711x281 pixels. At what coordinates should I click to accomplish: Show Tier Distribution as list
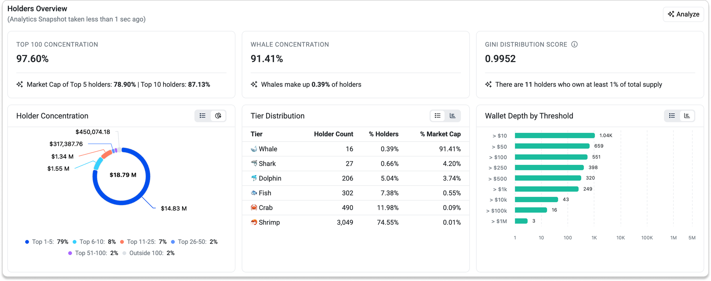click(438, 116)
